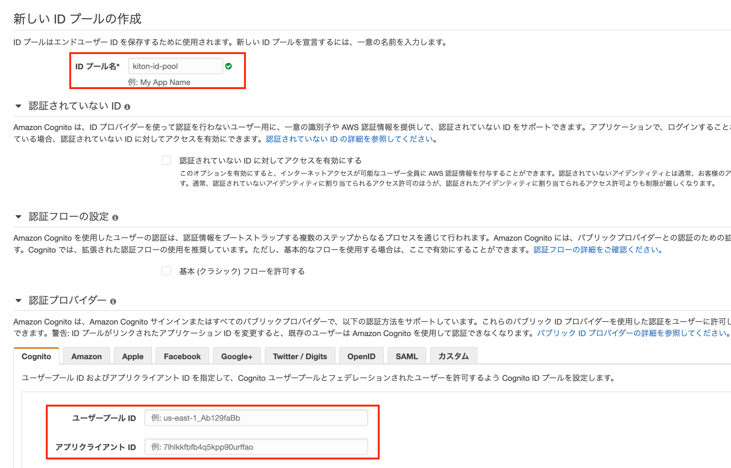Open the OpenID provider tab
The image size is (731, 468).
tap(361, 356)
